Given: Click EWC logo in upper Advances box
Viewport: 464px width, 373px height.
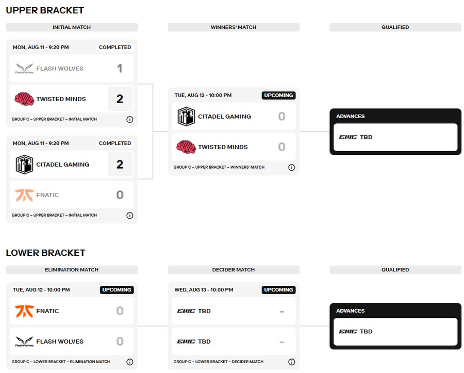Looking at the screenshot, I should pyautogui.click(x=347, y=137).
